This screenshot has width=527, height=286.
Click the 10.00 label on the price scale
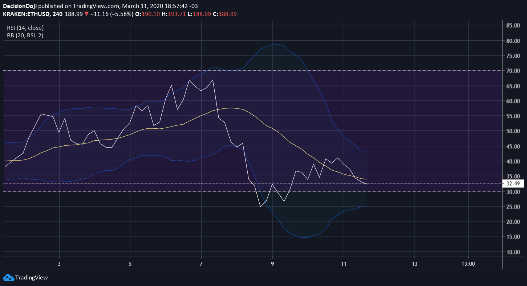[512, 252]
